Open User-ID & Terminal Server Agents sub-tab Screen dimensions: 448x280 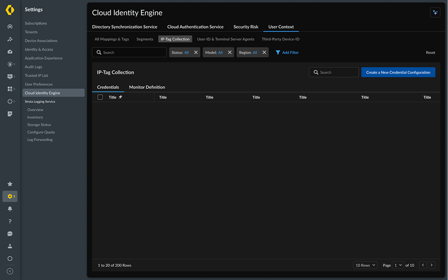(x=226, y=39)
